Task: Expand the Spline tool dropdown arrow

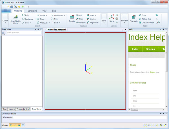Action: point(46,15)
